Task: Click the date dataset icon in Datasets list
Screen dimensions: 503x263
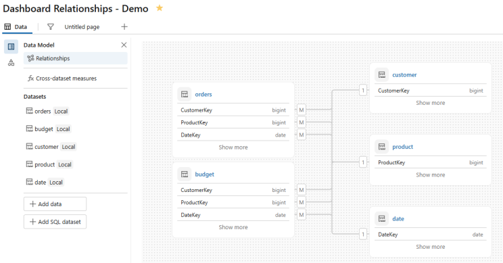Action: click(29, 182)
